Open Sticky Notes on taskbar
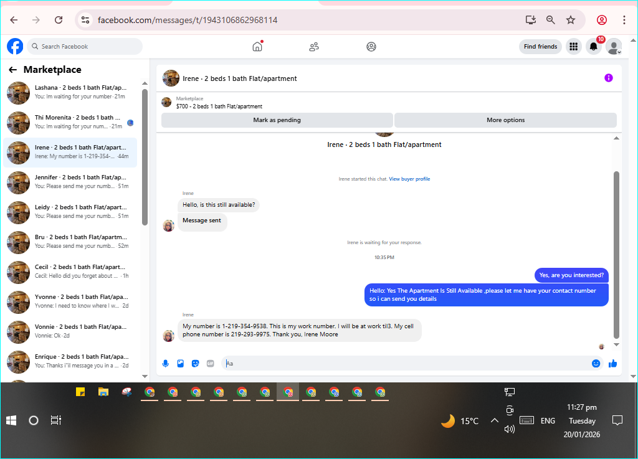 click(x=80, y=392)
